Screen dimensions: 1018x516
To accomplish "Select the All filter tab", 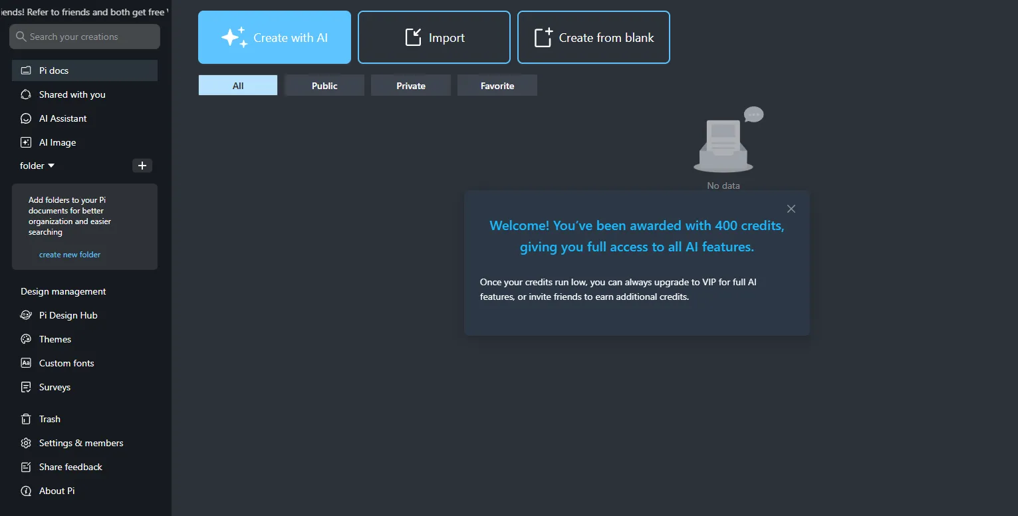I will (238, 86).
